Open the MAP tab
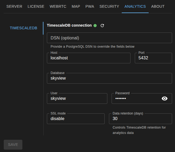The width and height of the screenshot is (175, 152). pos(76,6)
